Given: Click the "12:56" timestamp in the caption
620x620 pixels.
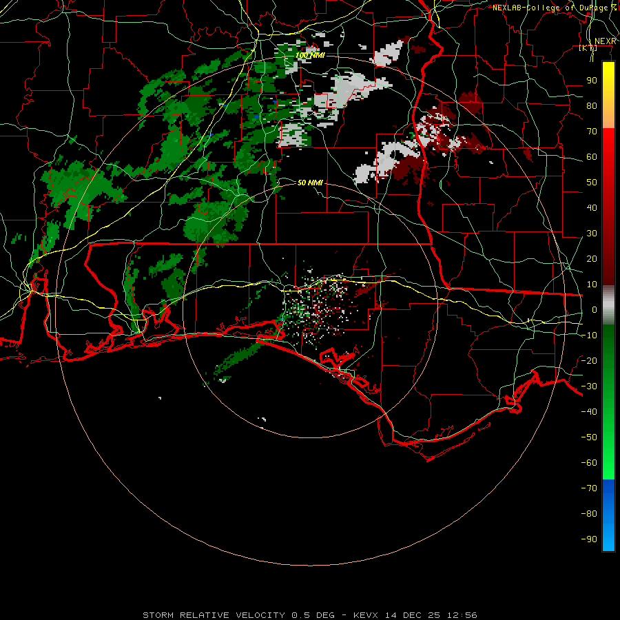Looking at the screenshot, I should (x=462, y=615).
